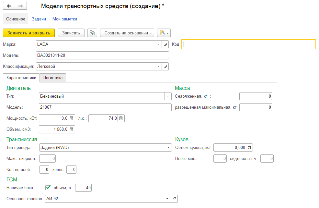Click into the Код input field
Image resolution: width=319 pixels, height=208 pixels.
point(249,44)
